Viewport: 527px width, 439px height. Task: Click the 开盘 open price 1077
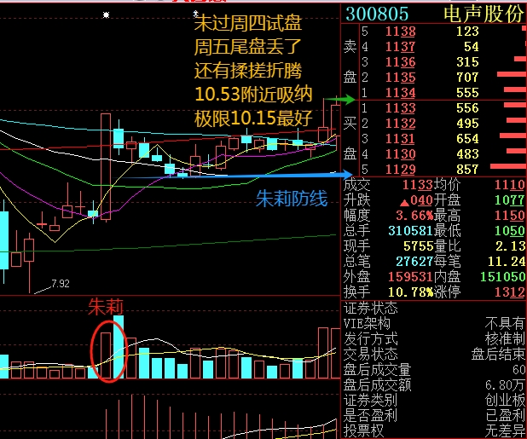[510, 200]
